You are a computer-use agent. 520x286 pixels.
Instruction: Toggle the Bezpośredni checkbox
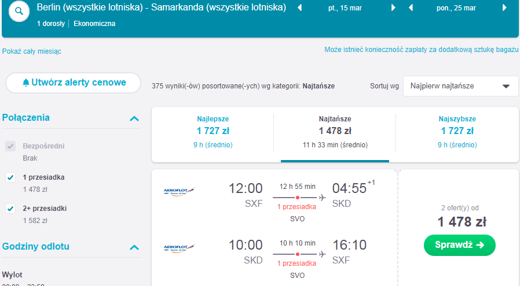pos(10,146)
